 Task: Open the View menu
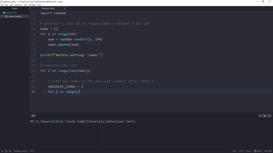click(x=12, y=5)
